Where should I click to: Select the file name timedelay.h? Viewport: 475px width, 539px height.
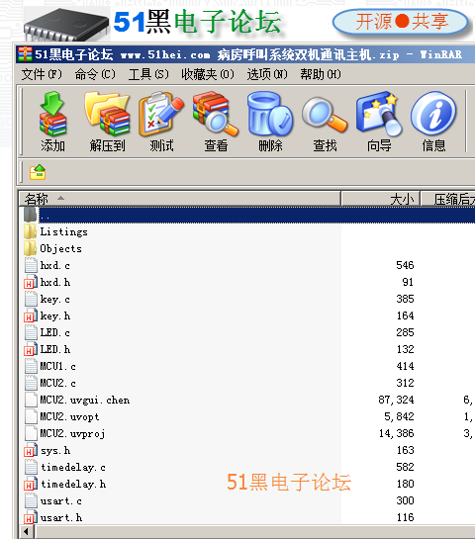(x=73, y=484)
